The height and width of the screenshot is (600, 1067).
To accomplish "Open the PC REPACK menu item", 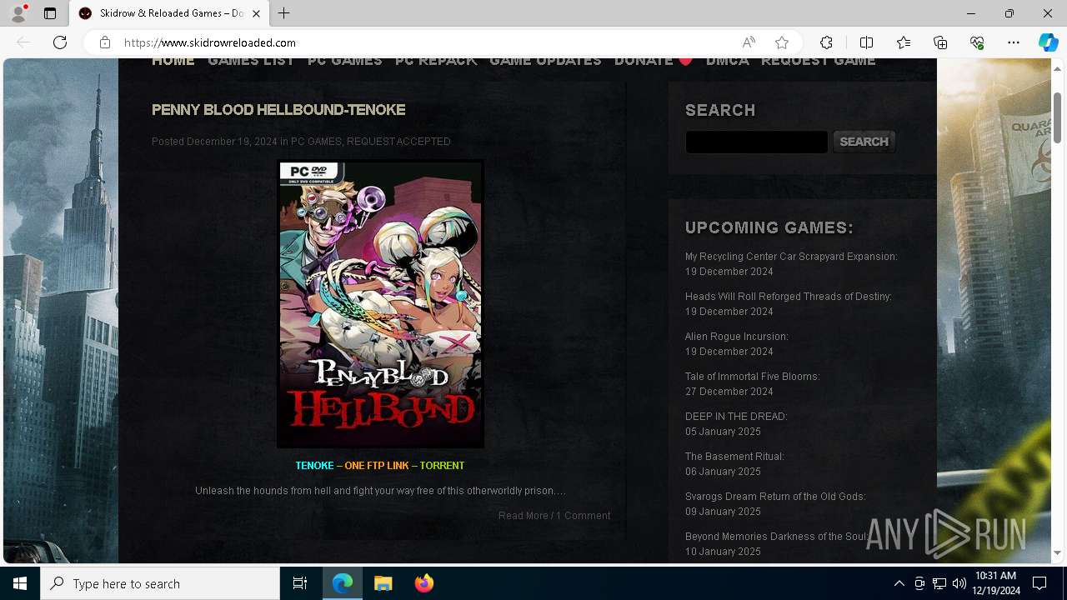I will [x=436, y=61].
